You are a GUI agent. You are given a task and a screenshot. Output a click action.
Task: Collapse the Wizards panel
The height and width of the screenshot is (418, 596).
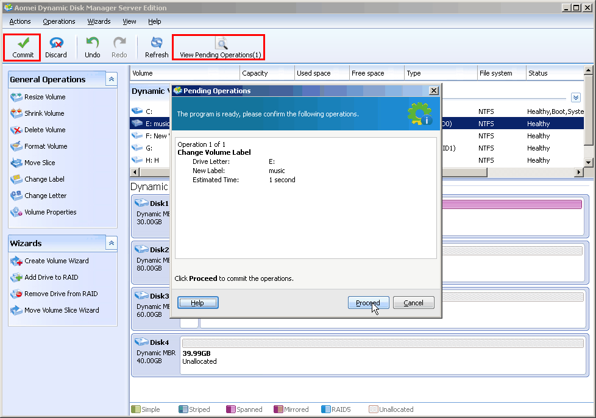(112, 243)
